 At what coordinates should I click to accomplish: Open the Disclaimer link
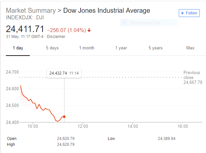56,37
